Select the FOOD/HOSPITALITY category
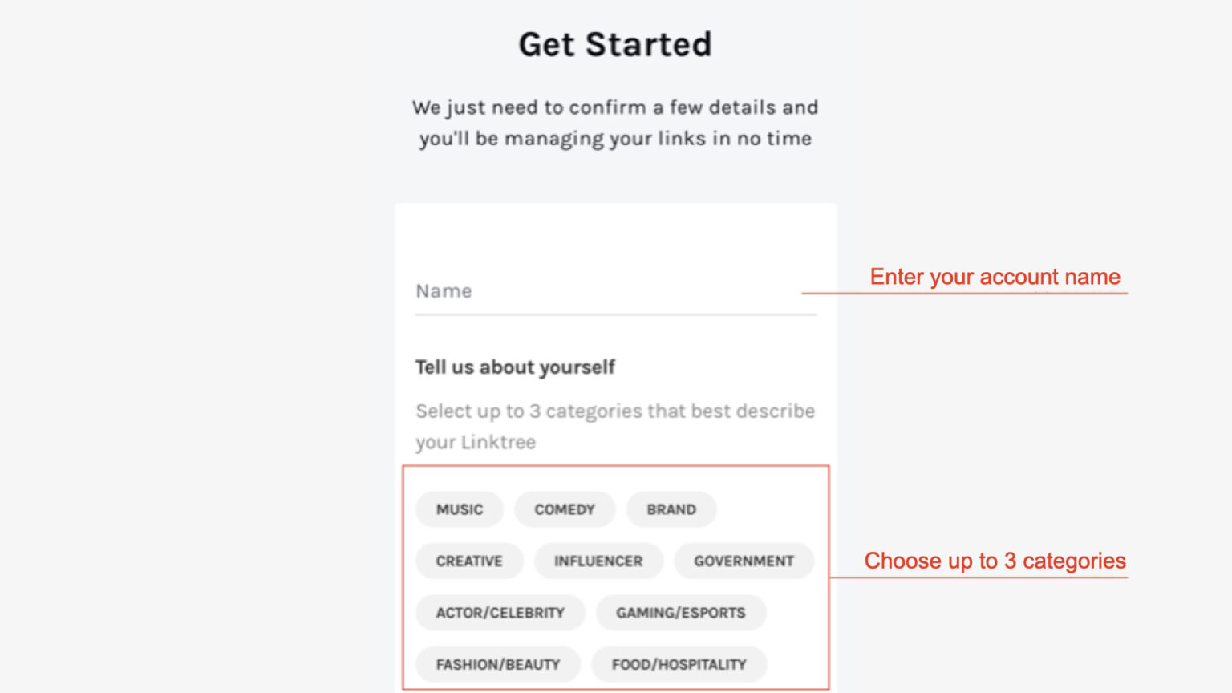 [679, 663]
